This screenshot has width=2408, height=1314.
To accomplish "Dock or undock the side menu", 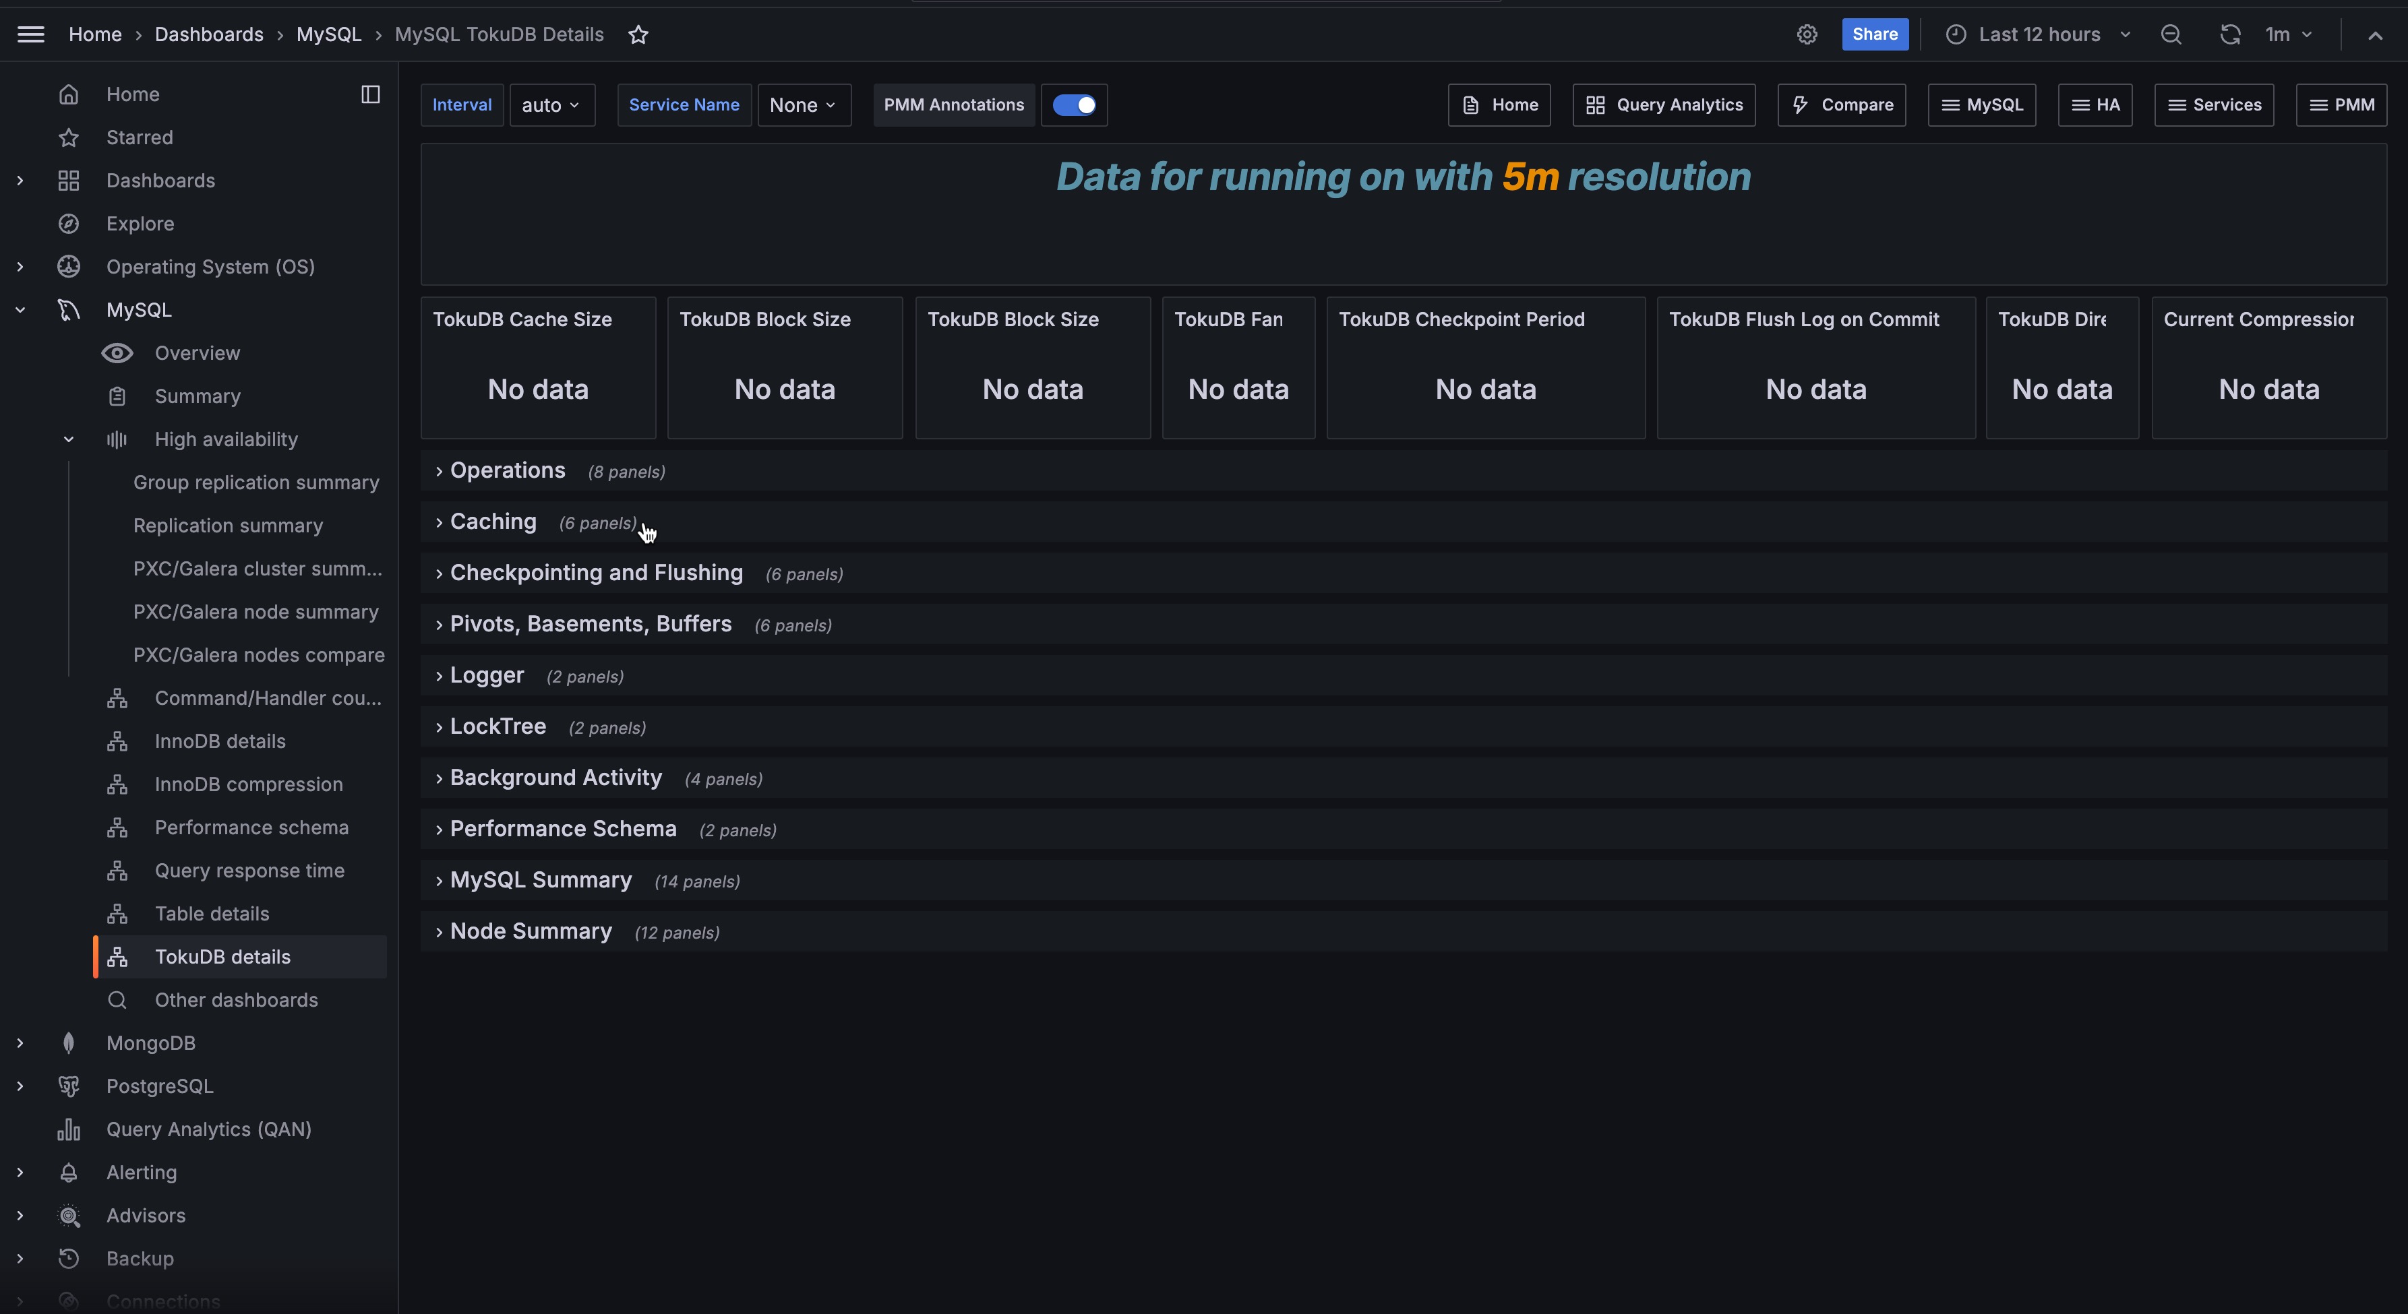I will (x=370, y=94).
